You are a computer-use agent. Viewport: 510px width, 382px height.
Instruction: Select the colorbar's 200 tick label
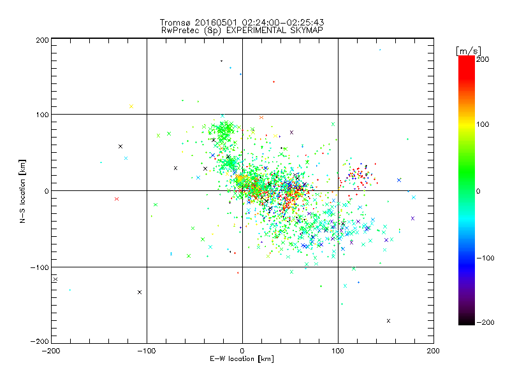click(x=483, y=59)
